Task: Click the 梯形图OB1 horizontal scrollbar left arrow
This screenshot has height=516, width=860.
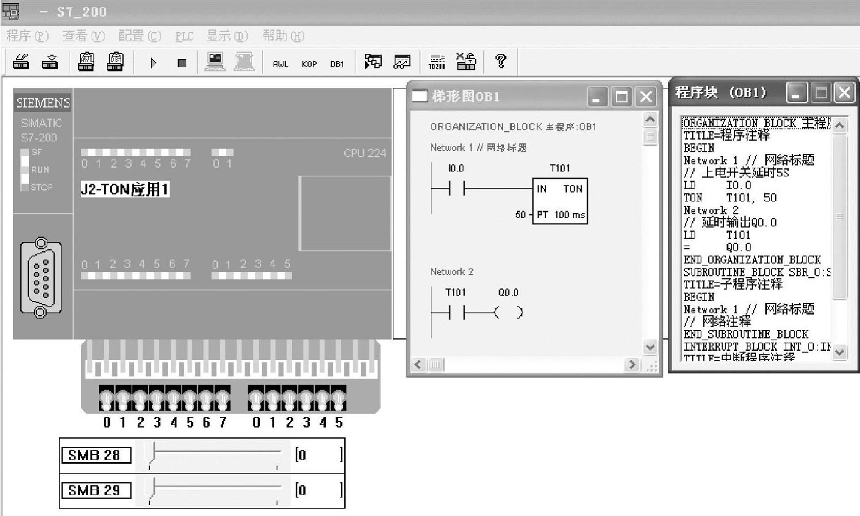Action: (419, 365)
